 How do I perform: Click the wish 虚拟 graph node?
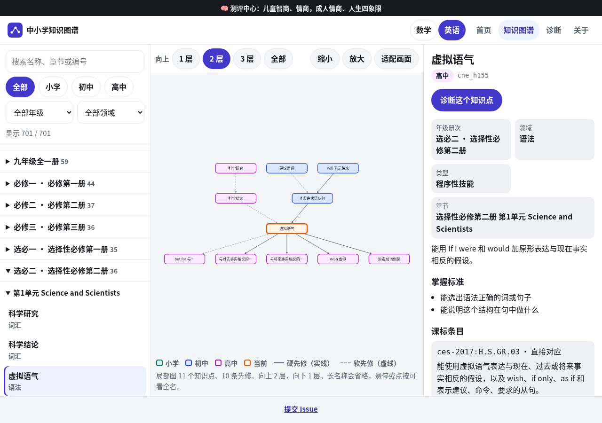pyautogui.click(x=338, y=259)
